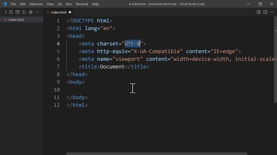Click the VS Code logo icon

[x=4, y=4]
